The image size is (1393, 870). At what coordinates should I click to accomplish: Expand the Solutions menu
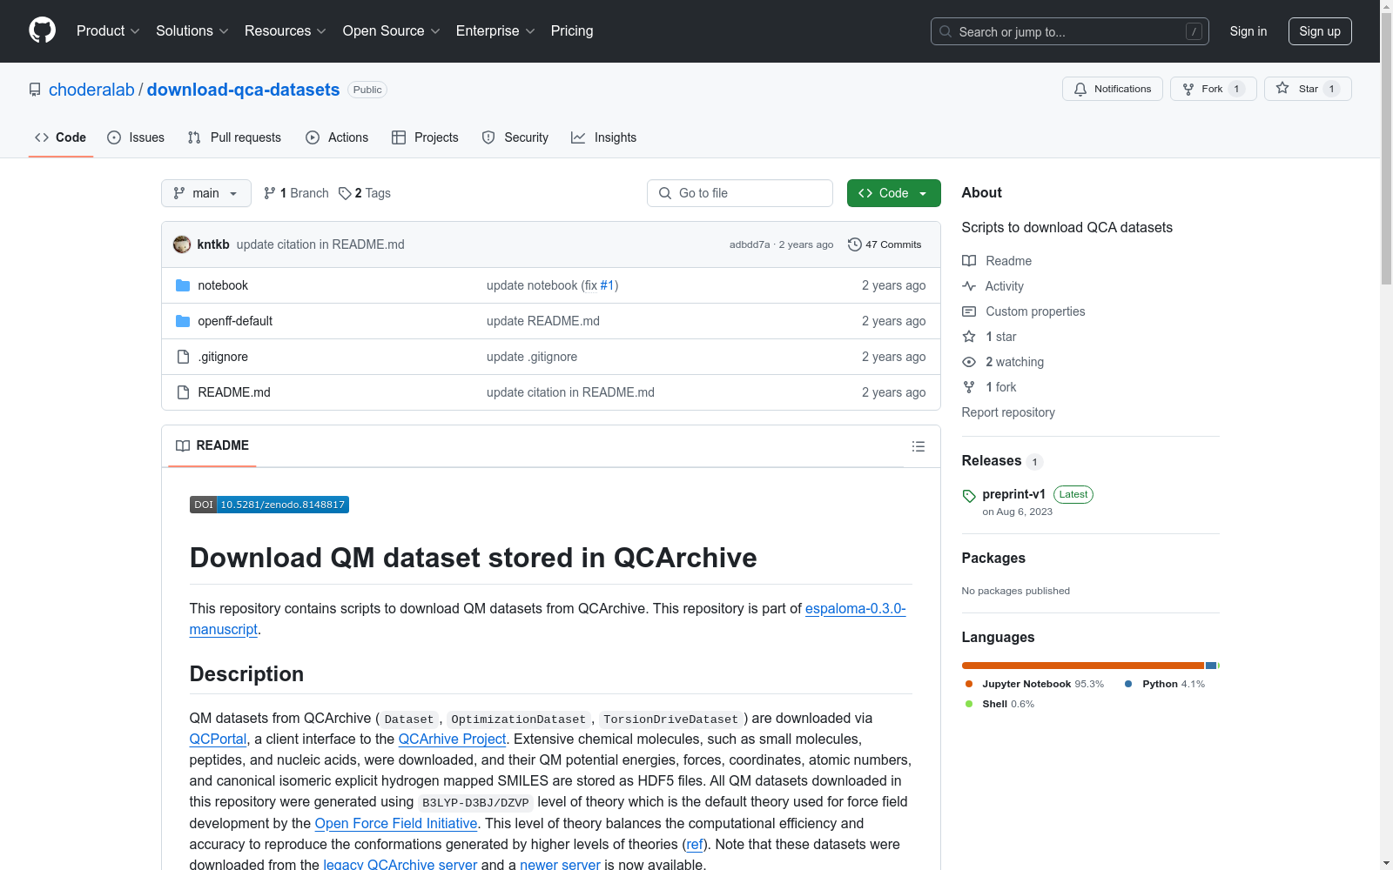pos(192,31)
